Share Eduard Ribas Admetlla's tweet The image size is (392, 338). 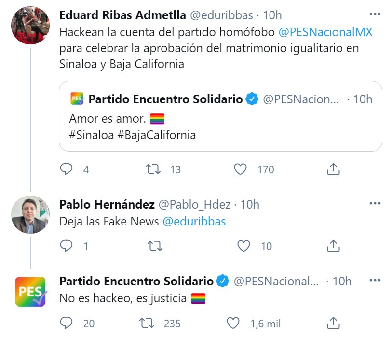point(333,169)
